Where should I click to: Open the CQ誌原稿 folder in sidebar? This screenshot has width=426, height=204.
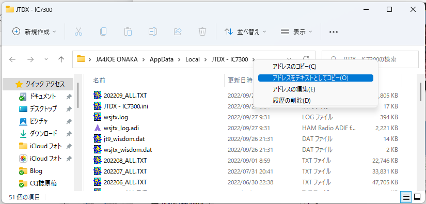(x=43, y=183)
